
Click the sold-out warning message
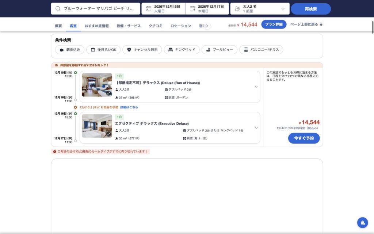(100, 151)
